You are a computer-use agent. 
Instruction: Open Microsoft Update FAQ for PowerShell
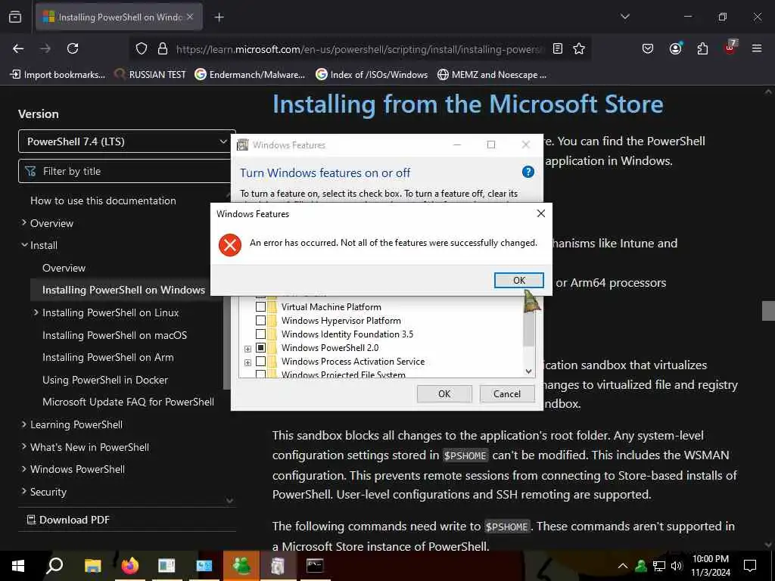coord(128,402)
